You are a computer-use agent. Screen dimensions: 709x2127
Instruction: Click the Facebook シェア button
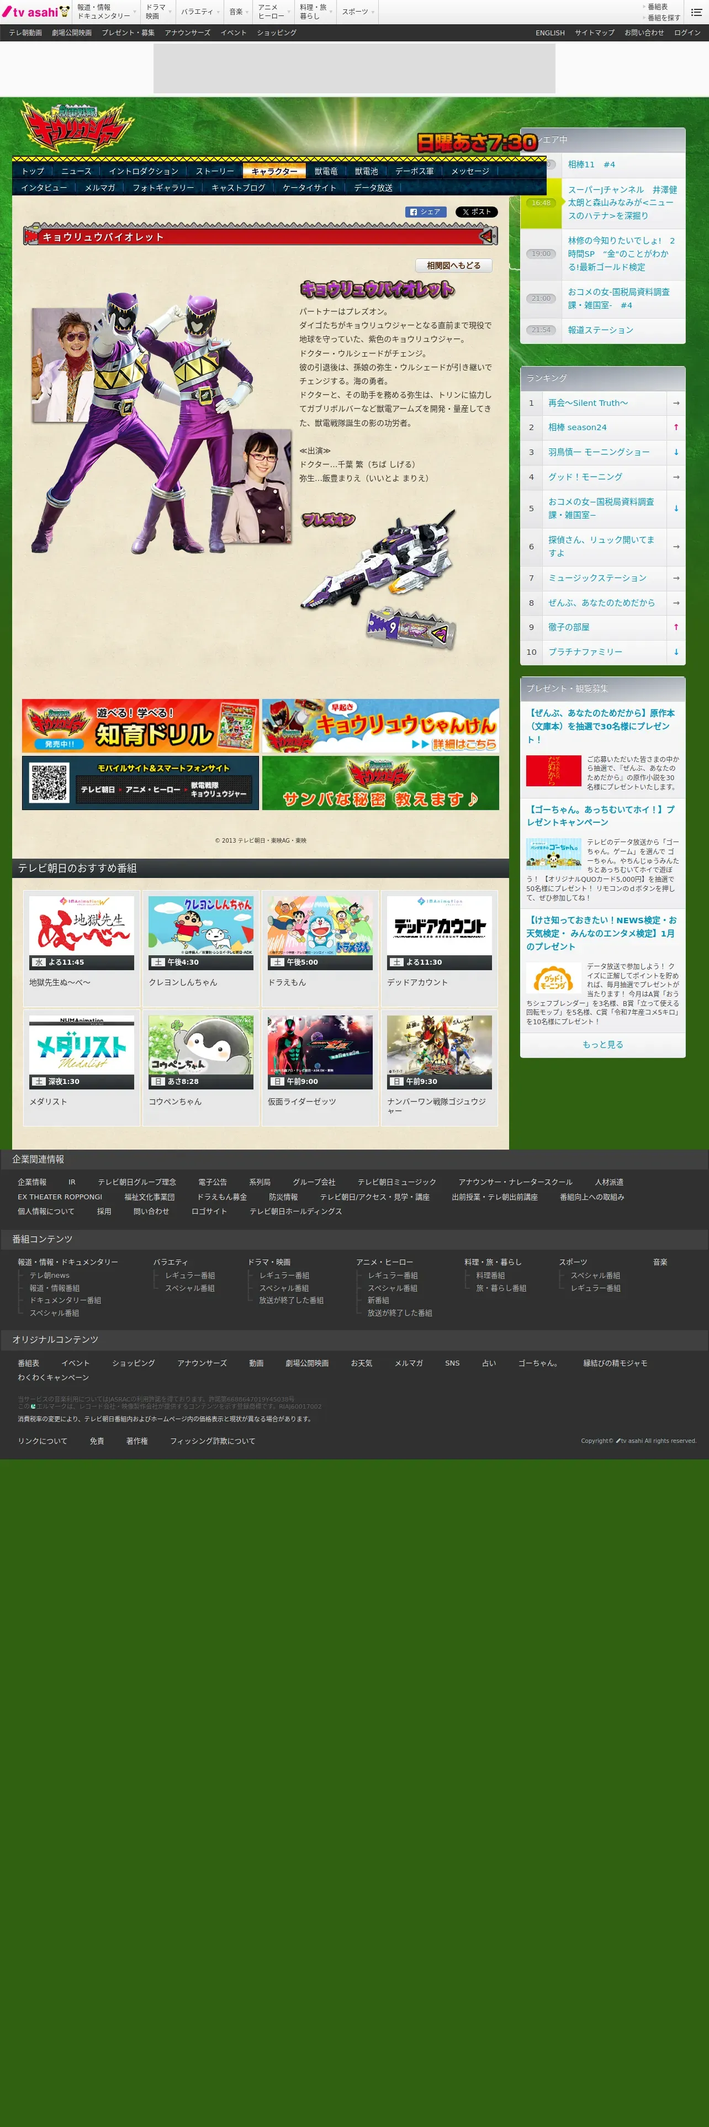click(425, 212)
